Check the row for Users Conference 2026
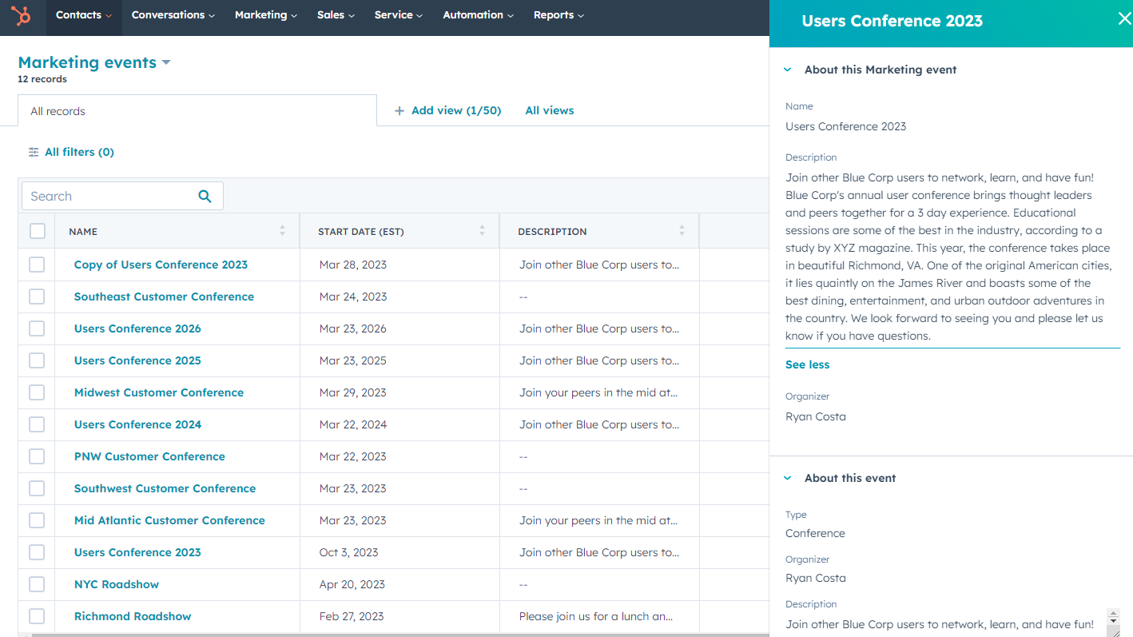This screenshot has width=1133, height=637. [36, 328]
